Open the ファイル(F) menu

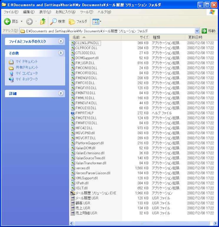point(11,12)
